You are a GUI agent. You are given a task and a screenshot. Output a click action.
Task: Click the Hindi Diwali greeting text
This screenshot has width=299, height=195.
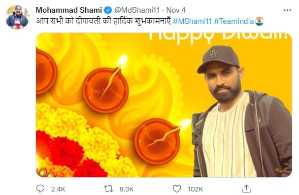(104, 21)
